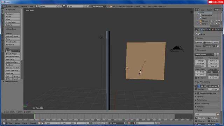The width and height of the screenshot is (224, 126).
Task: Toggle the Anti-Aliasing checkbox
Action: 198,82
